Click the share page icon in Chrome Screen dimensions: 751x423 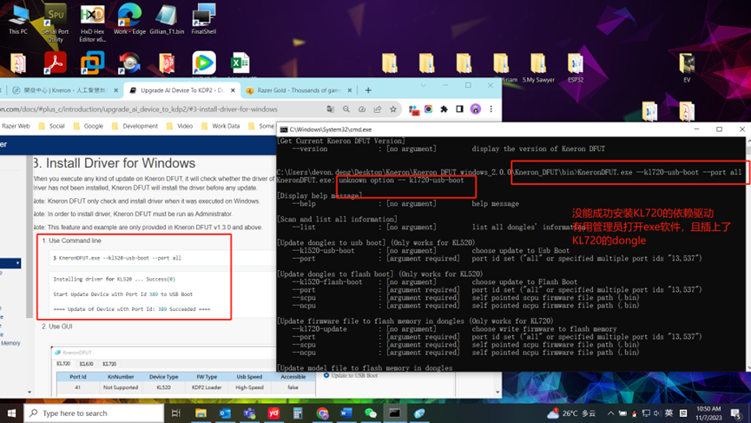point(378,109)
